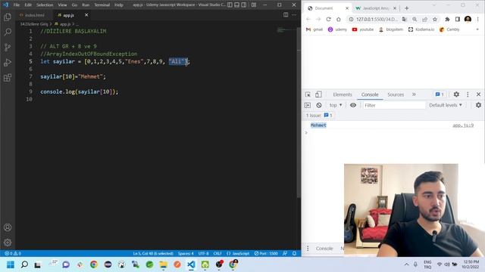Viewport: 485px width, 272px height.
Task: Open the Extensions view in VS Code
Action: [x=8, y=77]
